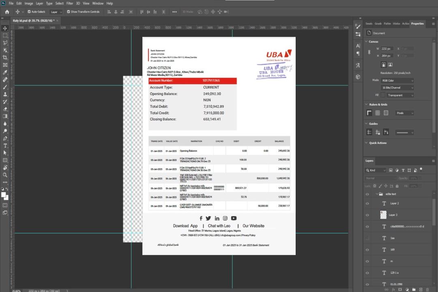Toggle the Auto-Select checkbox
The height and width of the screenshot is (292, 438).
pyautogui.click(x=29, y=12)
